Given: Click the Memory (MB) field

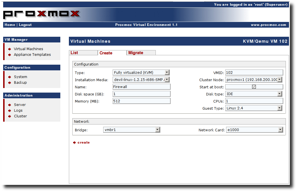Looking at the screenshot, I should click(x=141, y=101).
